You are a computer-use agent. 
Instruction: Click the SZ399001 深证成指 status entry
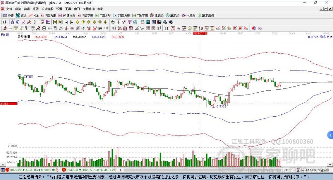[x=315, y=170]
